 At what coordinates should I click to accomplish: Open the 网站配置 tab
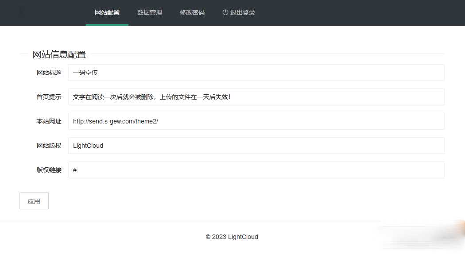pos(107,13)
